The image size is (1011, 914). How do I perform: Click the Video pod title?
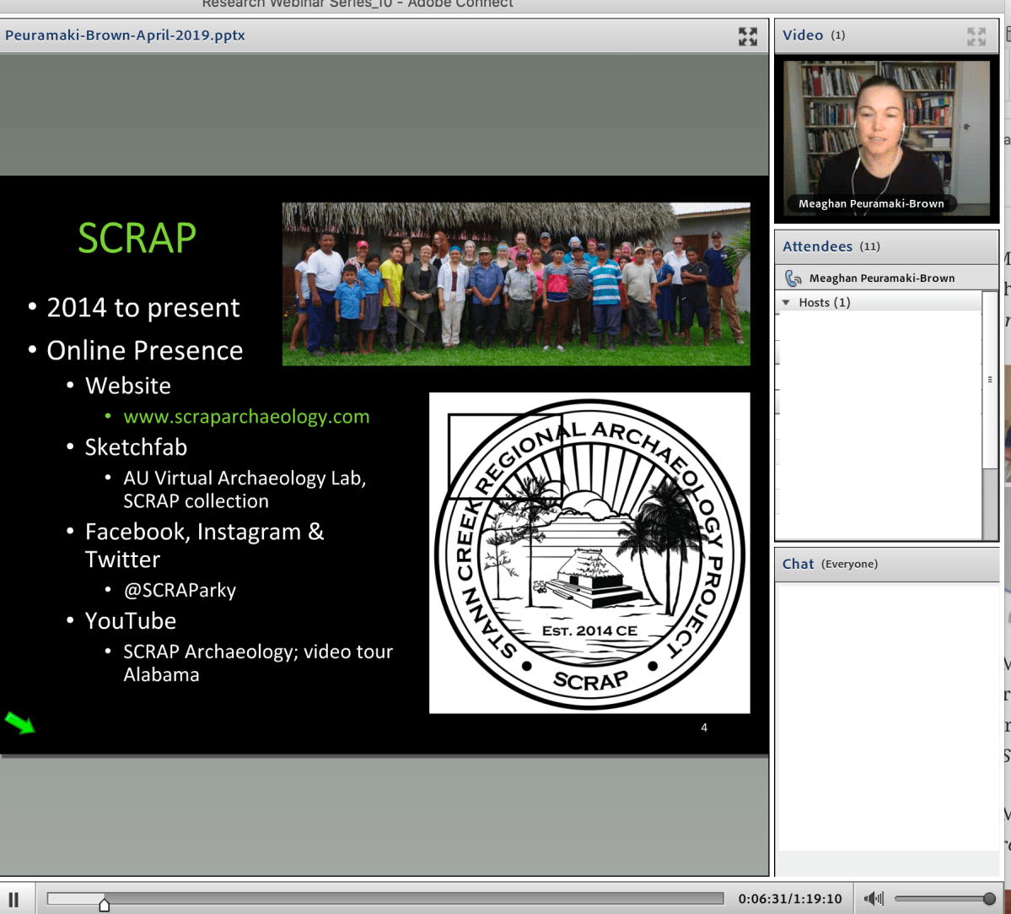point(802,35)
